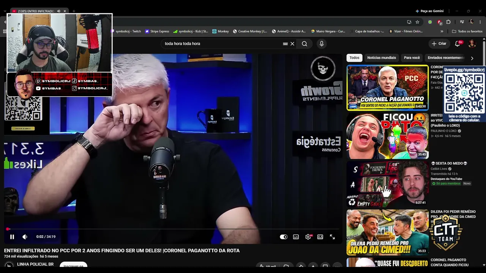Open the Chrome profile avatar
Image resolution: width=486 pixels, height=273 pixels.
tap(471, 22)
